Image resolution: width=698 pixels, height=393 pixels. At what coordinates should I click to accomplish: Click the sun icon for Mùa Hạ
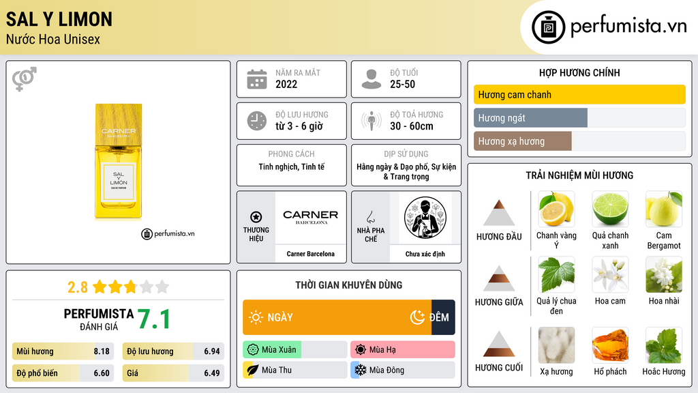tap(361, 350)
